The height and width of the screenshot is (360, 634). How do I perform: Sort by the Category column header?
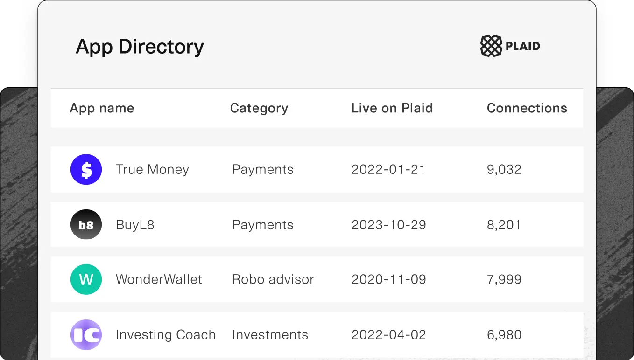(259, 108)
